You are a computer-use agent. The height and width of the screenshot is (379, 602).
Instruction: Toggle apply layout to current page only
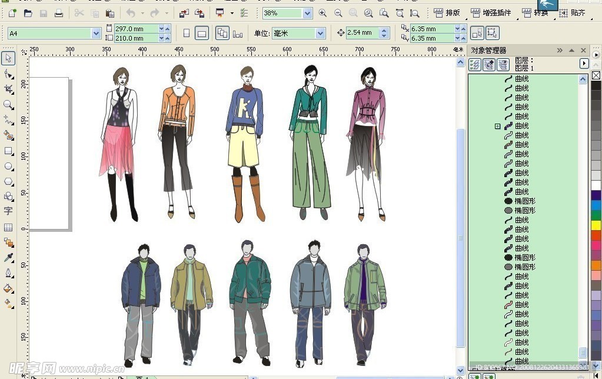pos(238,34)
